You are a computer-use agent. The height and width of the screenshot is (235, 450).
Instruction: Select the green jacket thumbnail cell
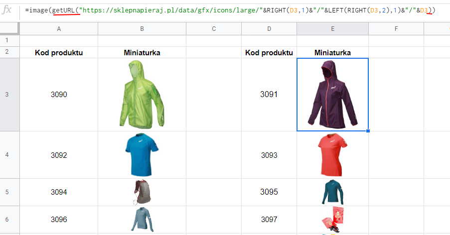(x=142, y=95)
